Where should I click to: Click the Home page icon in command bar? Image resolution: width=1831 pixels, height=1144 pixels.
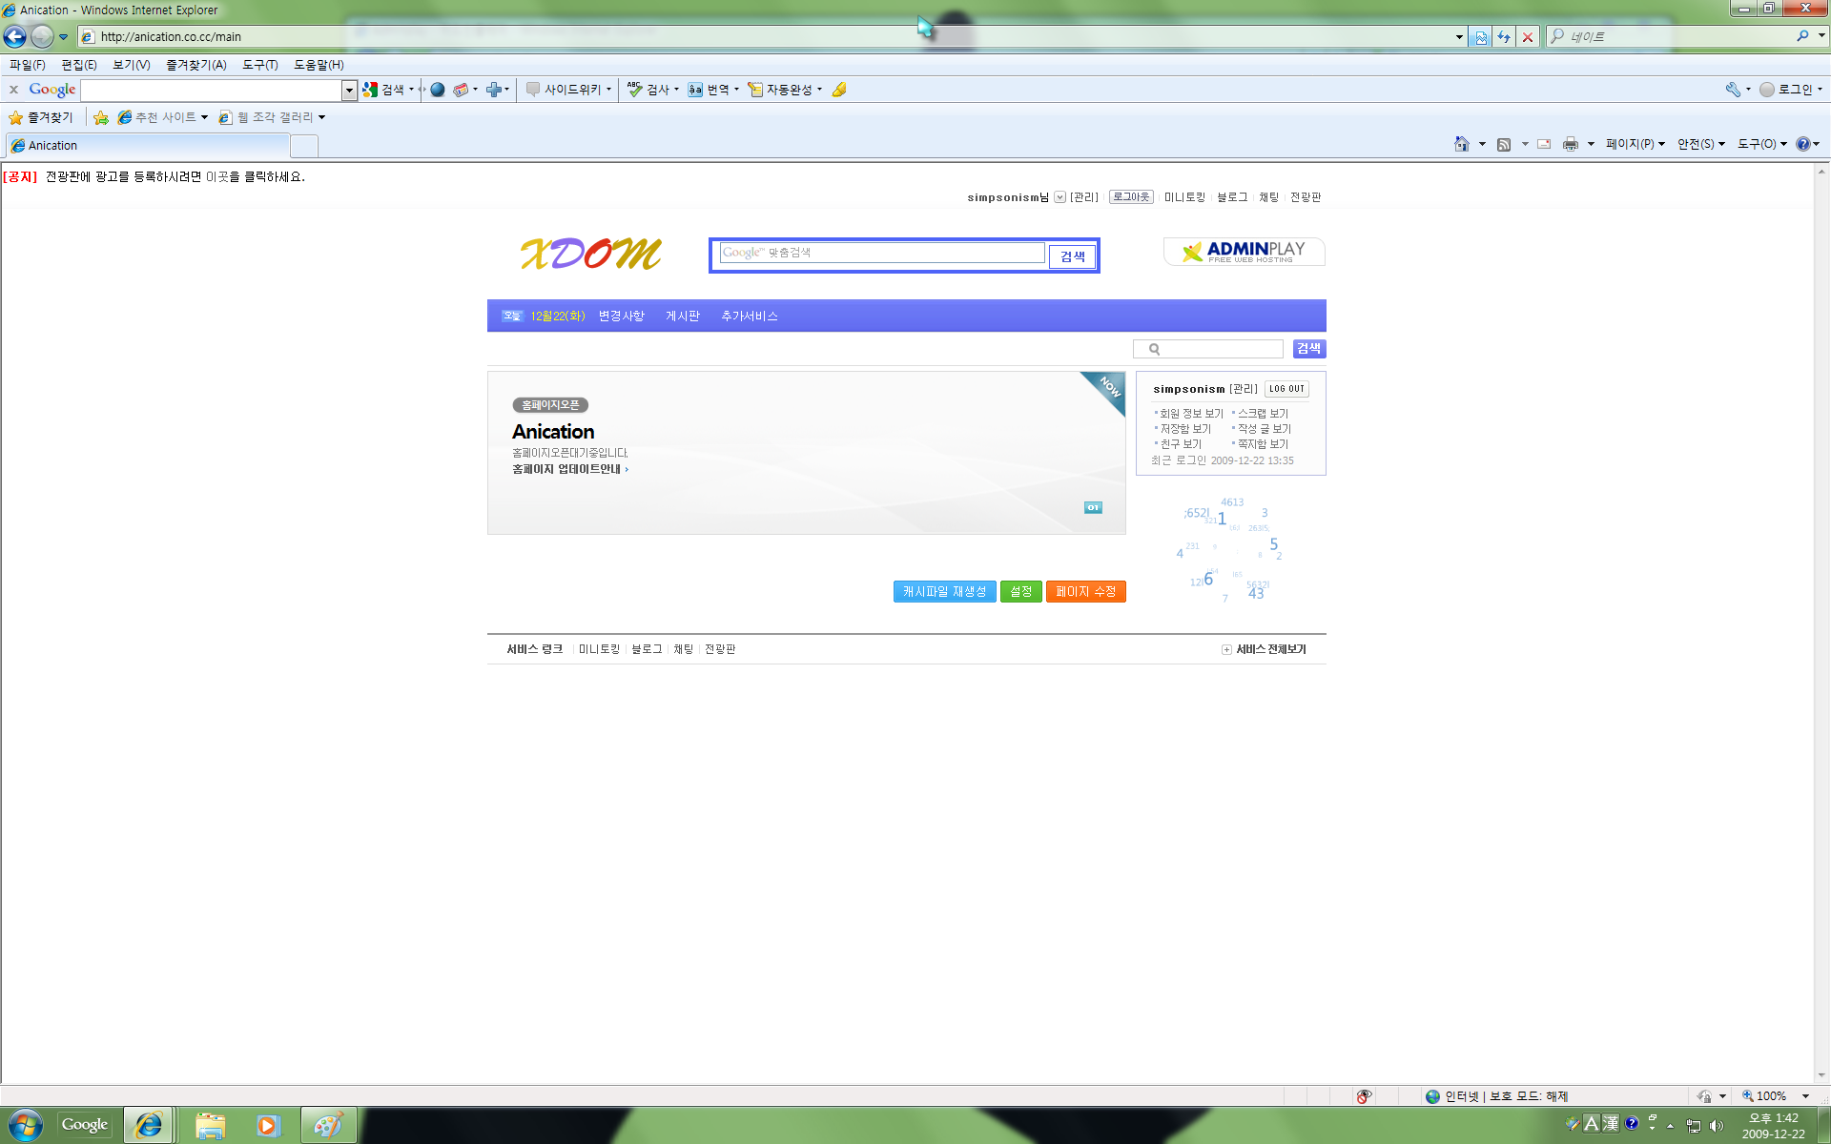point(1461,144)
